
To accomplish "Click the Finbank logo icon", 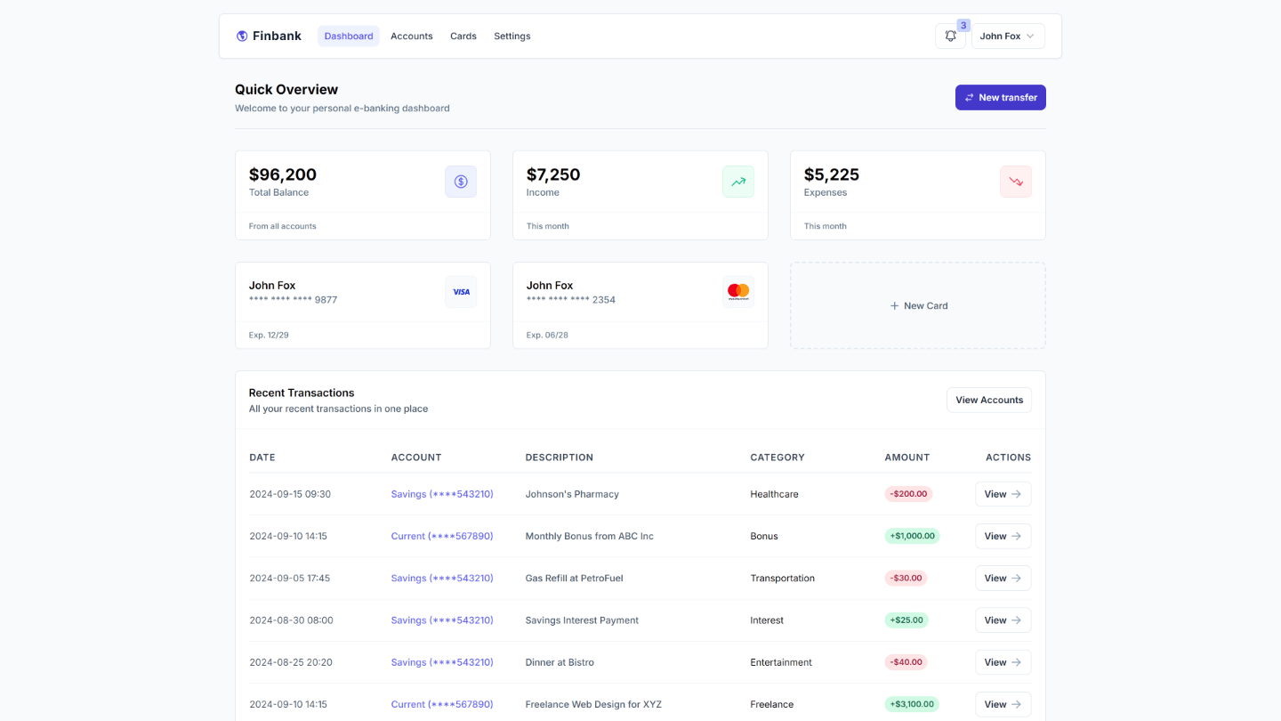I will tap(242, 36).
